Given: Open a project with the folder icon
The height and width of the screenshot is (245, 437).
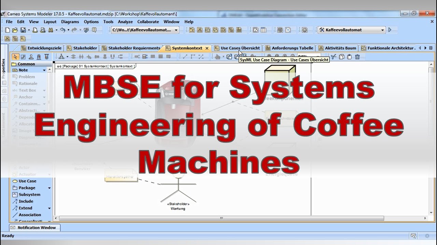Looking at the screenshot, I should pos(16,30).
